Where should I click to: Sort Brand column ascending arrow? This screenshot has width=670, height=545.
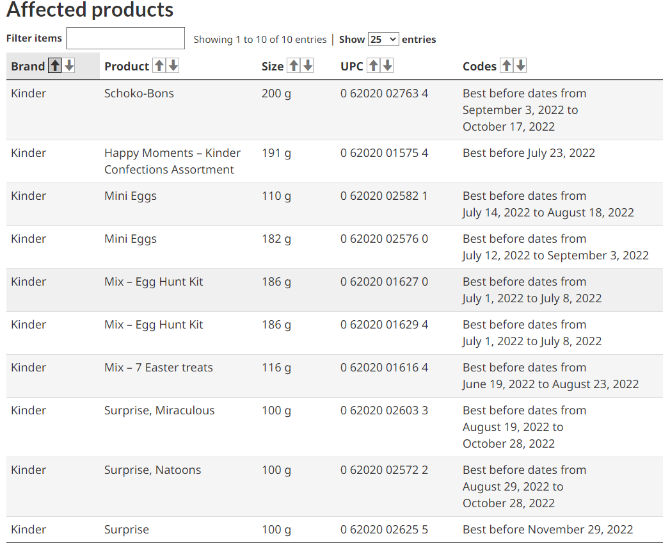(x=54, y=66)
